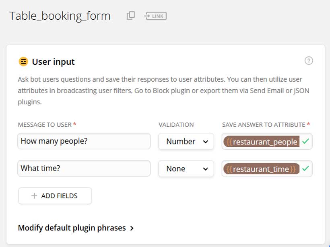Select the restaurant_time attribute field
The image size is (330, 247).
pyautogui.click(x=262, y=169)
